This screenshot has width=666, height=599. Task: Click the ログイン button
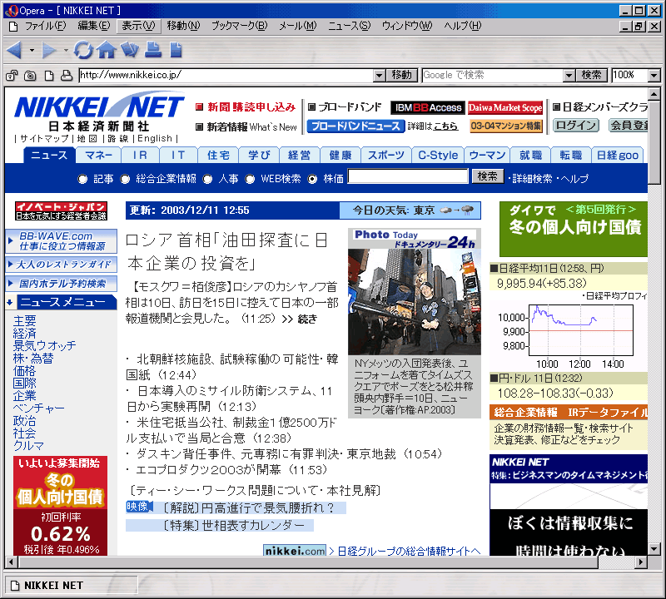point(576,126)
